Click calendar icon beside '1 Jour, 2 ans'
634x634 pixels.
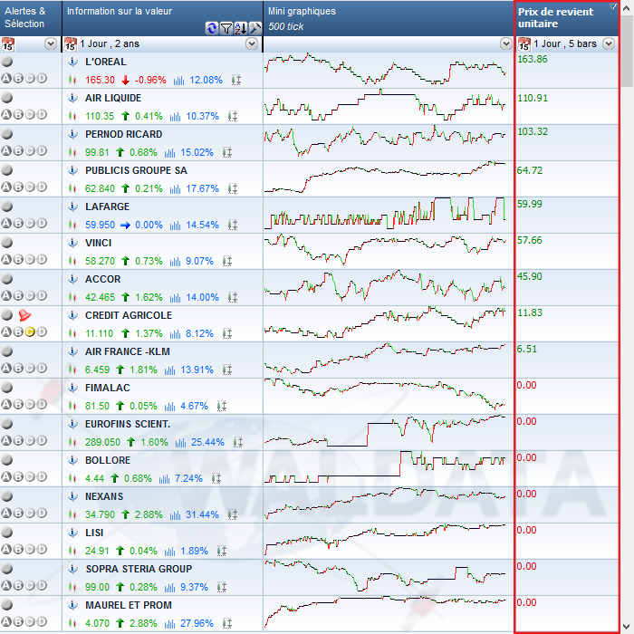pyautogui.click(x=71, y=44)
